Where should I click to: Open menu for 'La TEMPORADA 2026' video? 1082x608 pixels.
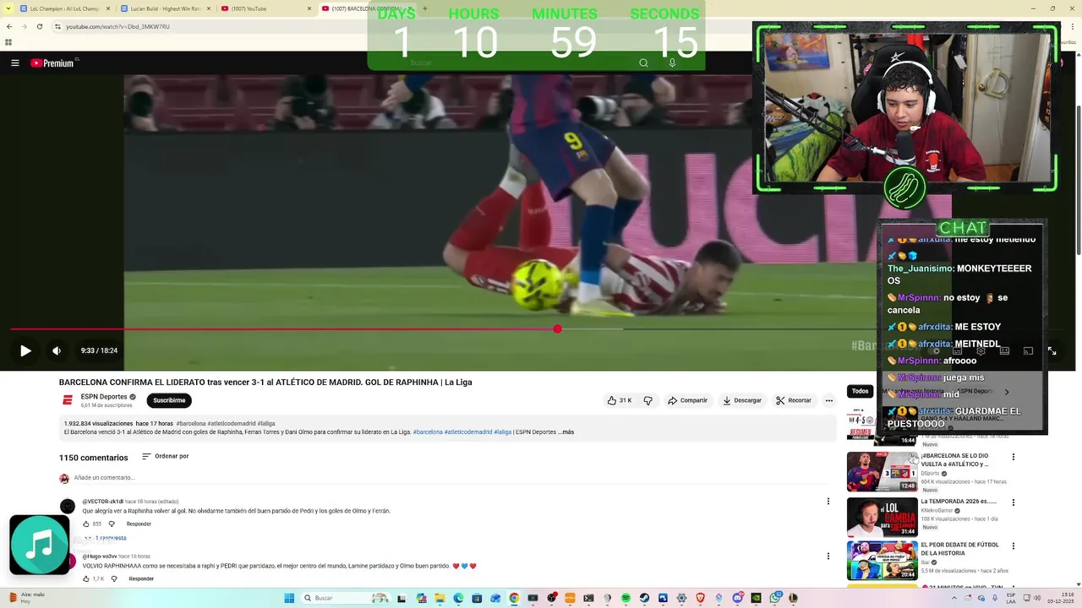(x=1013, y=502)
